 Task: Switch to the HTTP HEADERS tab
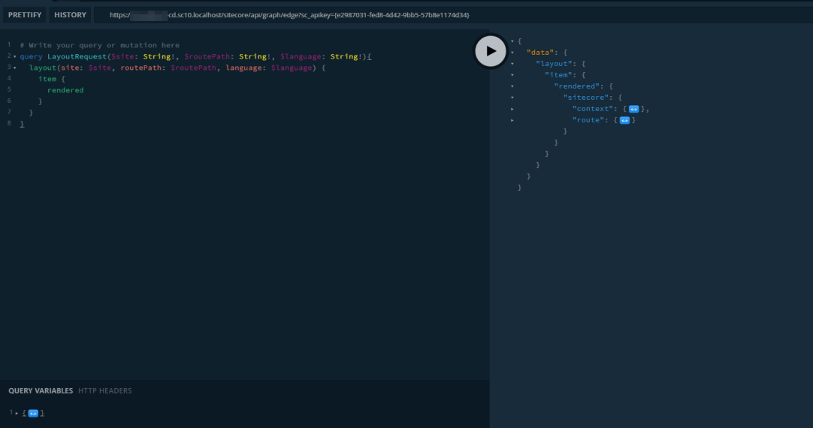click(x=104, y=391)
